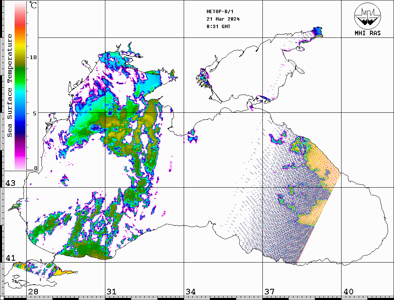Click the °C unit label on legend

(x=33, y=5)
